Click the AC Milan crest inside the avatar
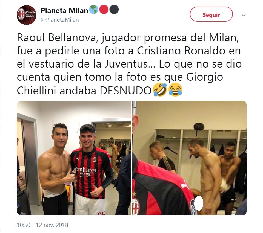The width and height of the screenshot is (263, 233). coord(21,15)
